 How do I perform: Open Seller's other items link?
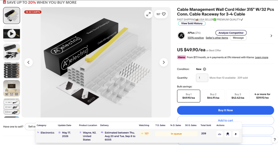pyautogui.click(x=217, y=38)
